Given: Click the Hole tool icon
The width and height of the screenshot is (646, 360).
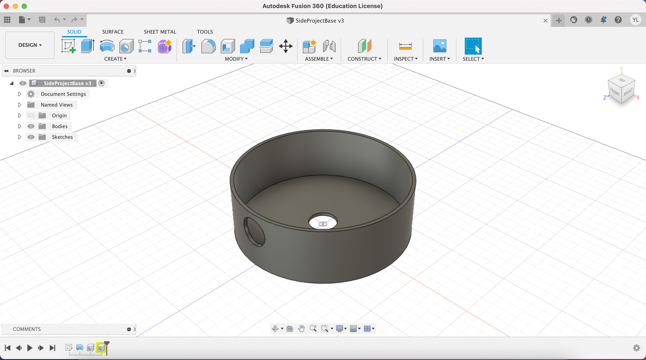Looking at the screenshot, I should pos(126,46).
